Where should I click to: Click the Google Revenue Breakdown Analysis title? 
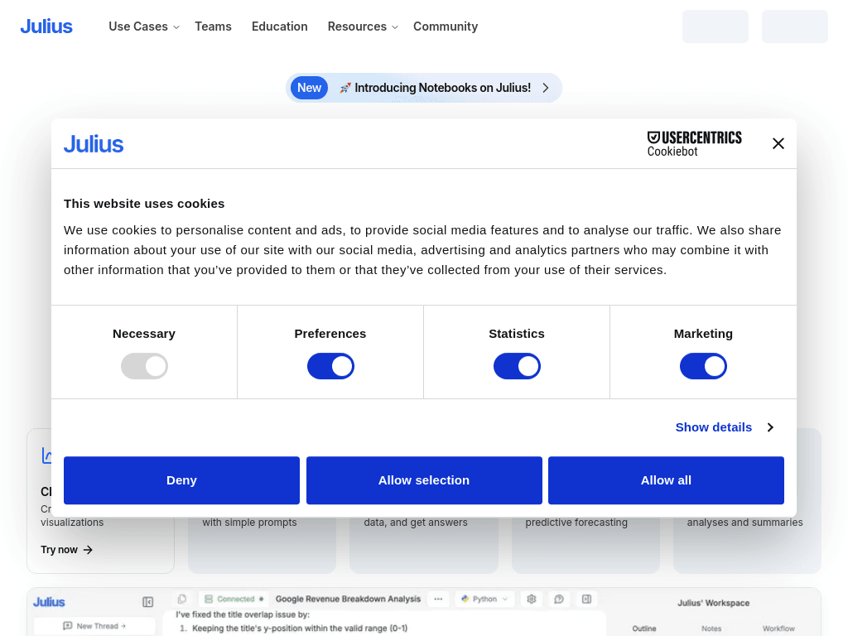[348, 599]
